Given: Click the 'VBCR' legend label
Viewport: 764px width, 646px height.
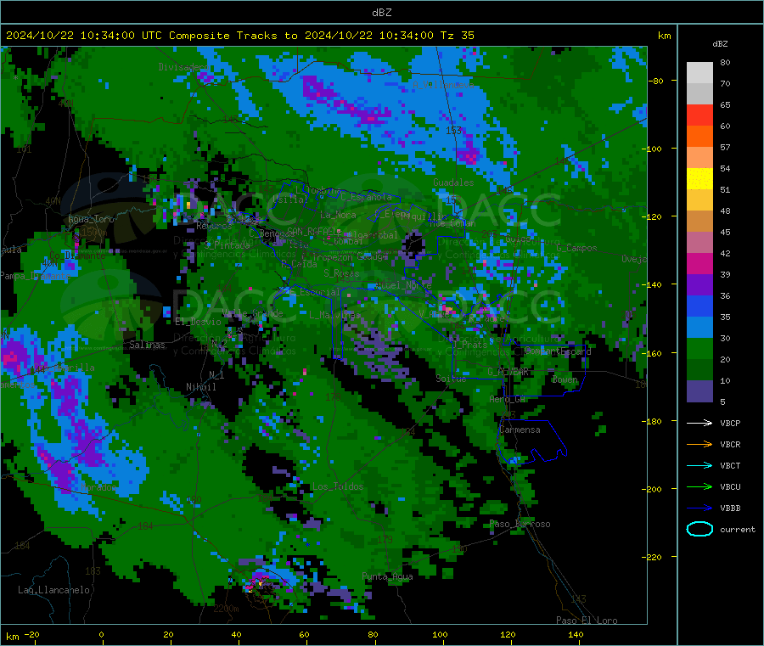Looking at the screenshot, I should pos(730,444).
